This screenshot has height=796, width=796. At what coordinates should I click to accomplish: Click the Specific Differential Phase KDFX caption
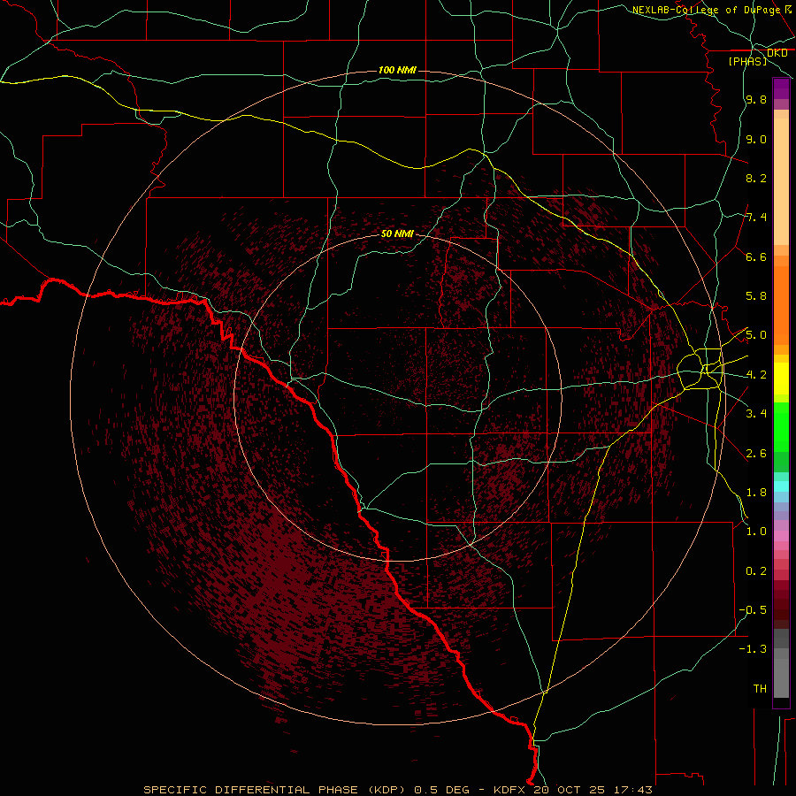tap(398, 790)
